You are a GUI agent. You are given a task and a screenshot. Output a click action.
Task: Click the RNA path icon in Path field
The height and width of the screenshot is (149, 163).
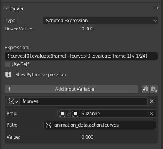click(48, 125)
